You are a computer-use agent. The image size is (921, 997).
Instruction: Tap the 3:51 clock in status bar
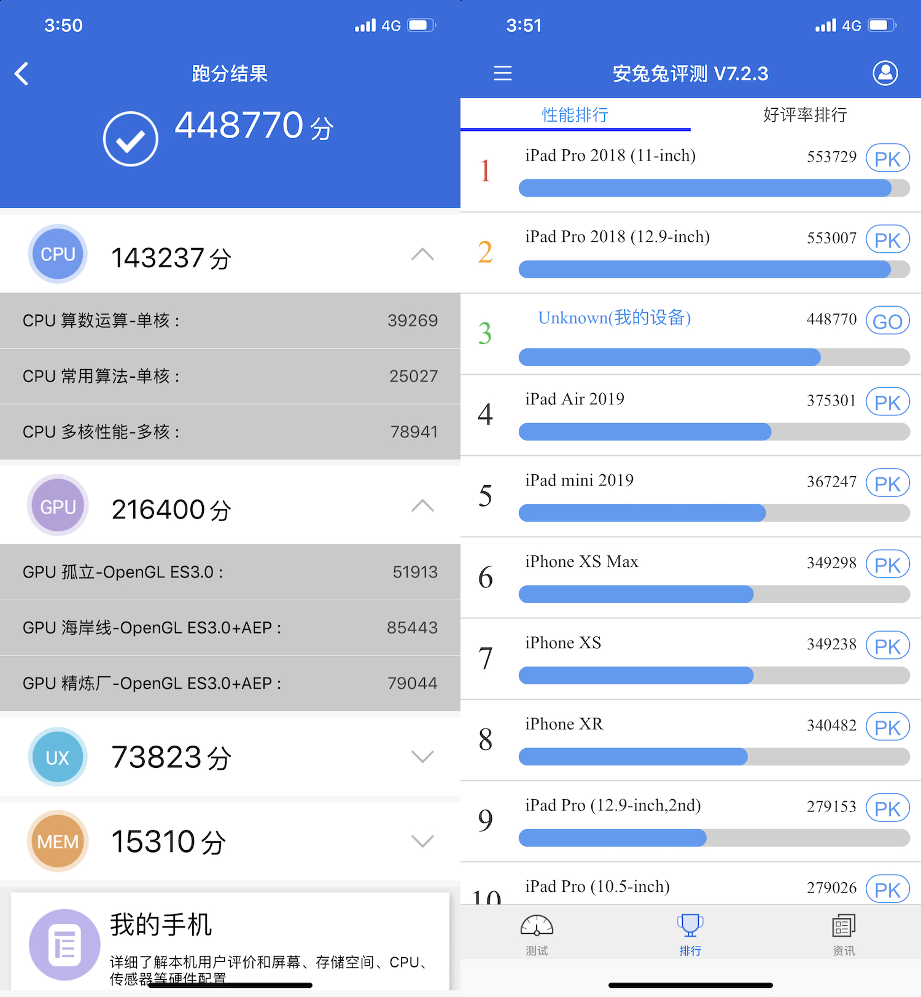[524, 25]
